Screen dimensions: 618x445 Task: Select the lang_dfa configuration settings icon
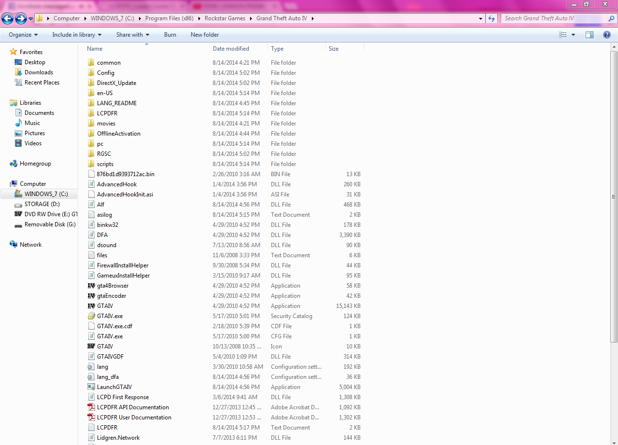[x=91, y=377]
